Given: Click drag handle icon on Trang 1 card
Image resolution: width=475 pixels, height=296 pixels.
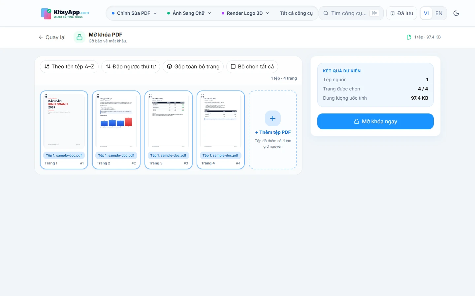Looking at the screenshot, I should point(46,96).
